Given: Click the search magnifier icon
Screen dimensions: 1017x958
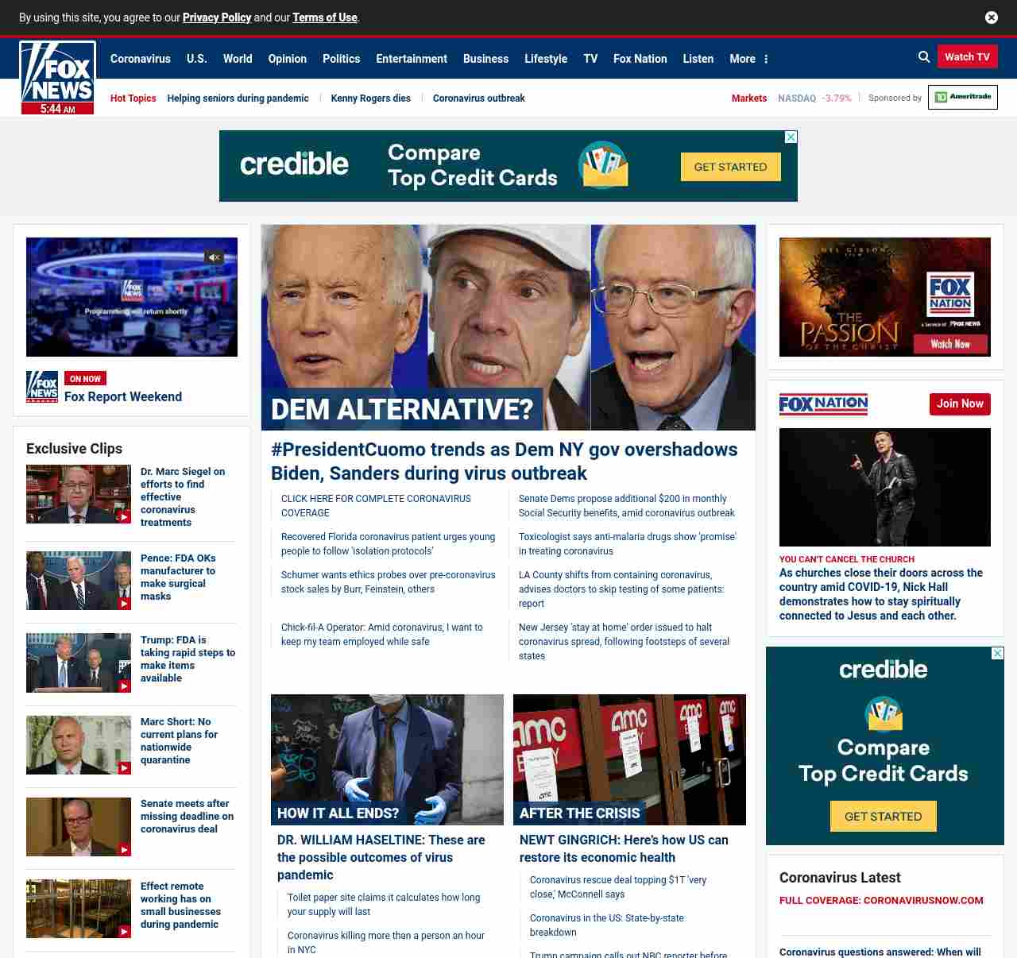Looking at the screenshot, I should tap(924, 57).
